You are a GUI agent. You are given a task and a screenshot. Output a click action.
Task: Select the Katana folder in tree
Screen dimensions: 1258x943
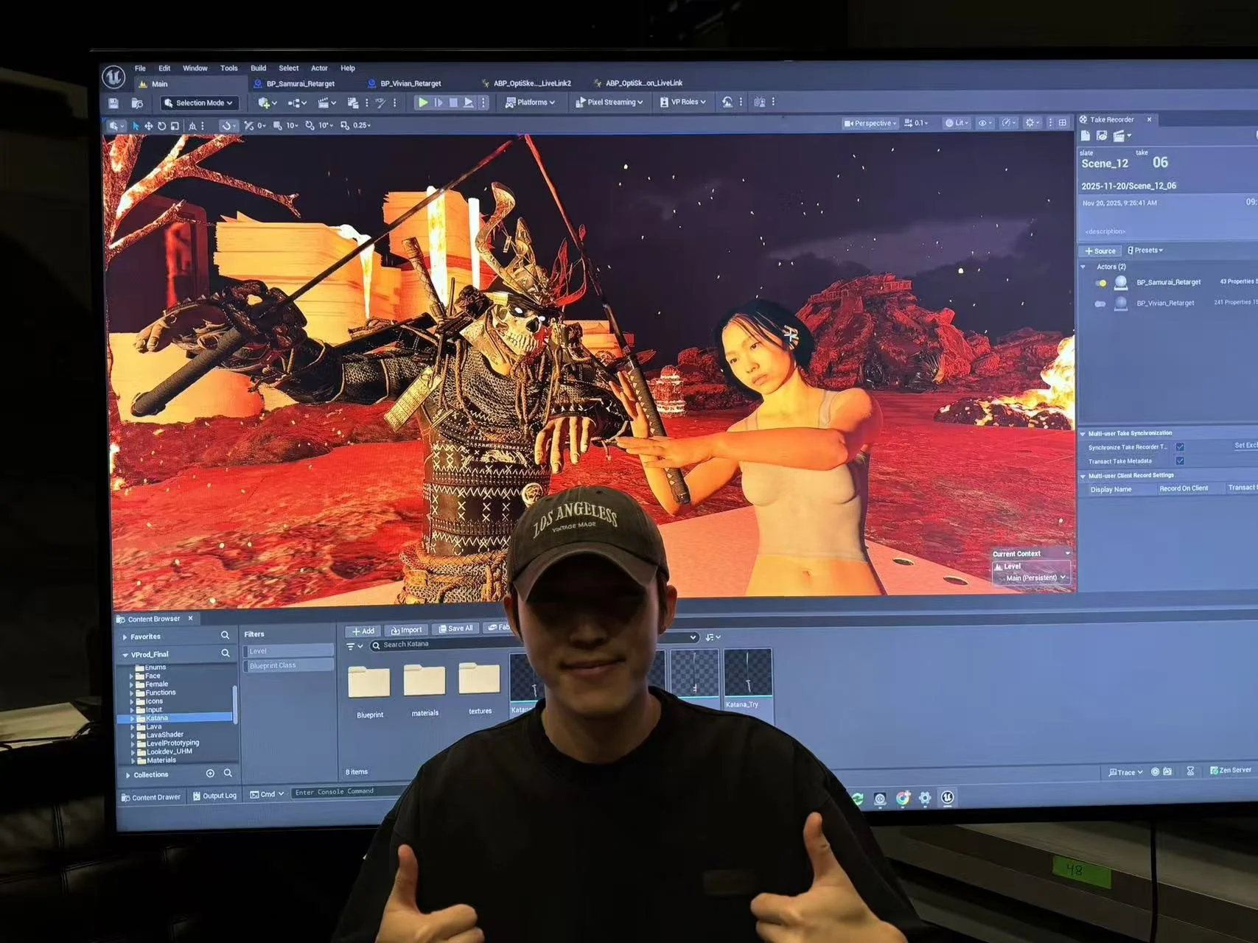[x=175, y=718]
